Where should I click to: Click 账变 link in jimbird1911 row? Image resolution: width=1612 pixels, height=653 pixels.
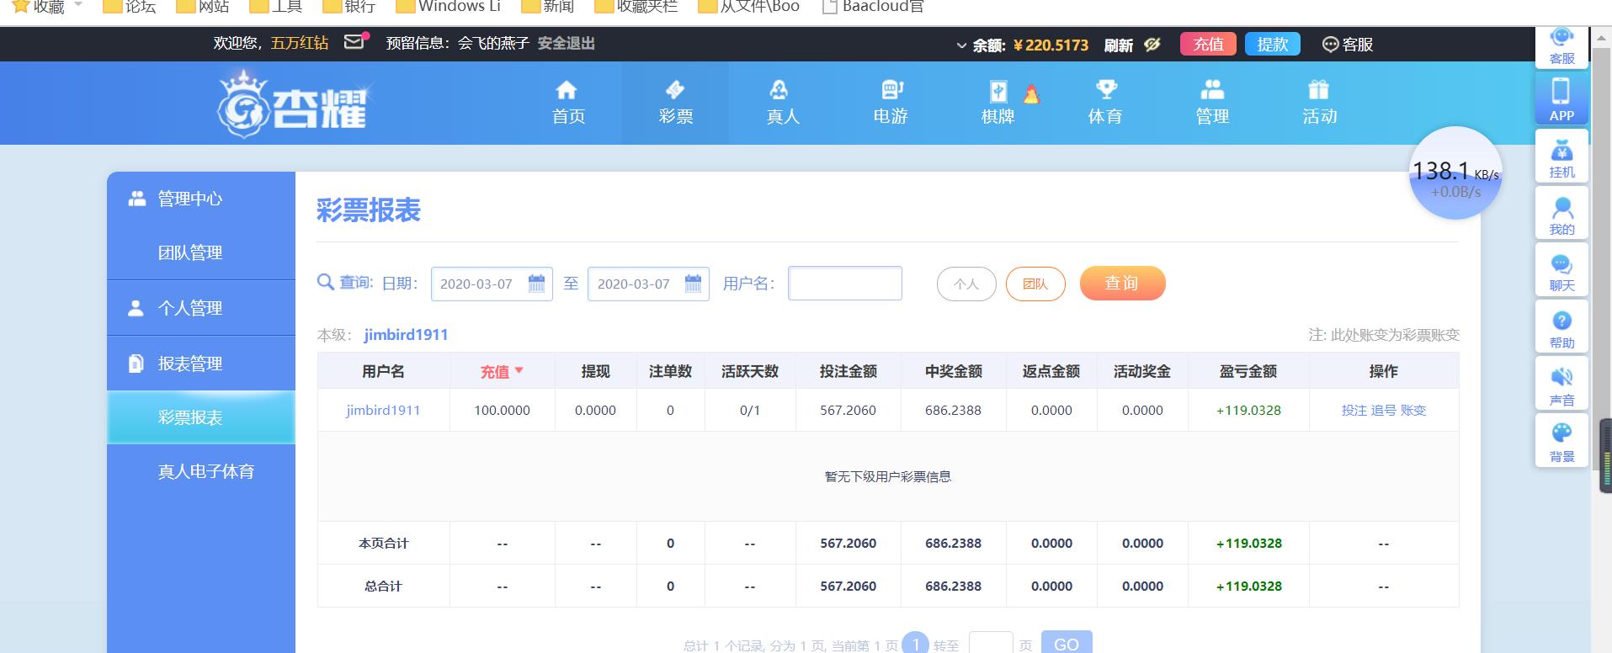(1413, 411)
